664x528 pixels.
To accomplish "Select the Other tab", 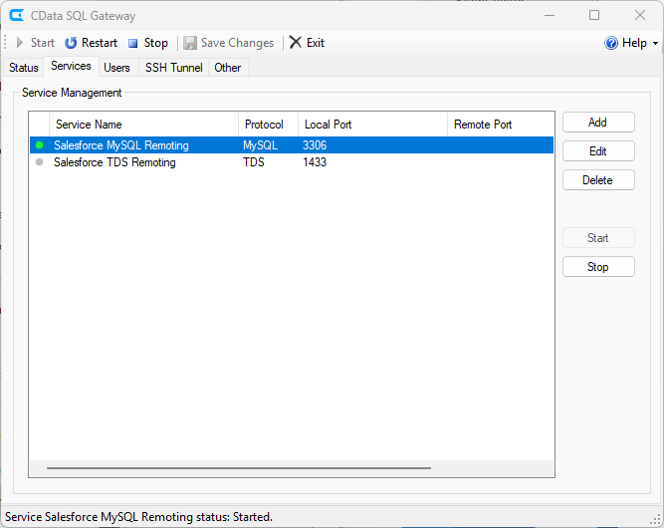I will pos(228,68).
